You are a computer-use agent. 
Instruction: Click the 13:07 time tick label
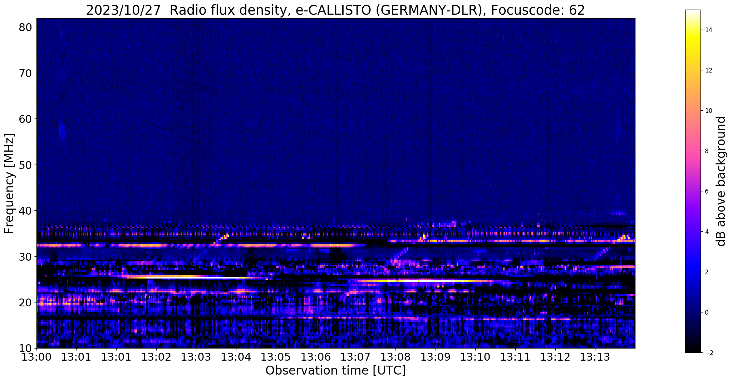(356, 357)
